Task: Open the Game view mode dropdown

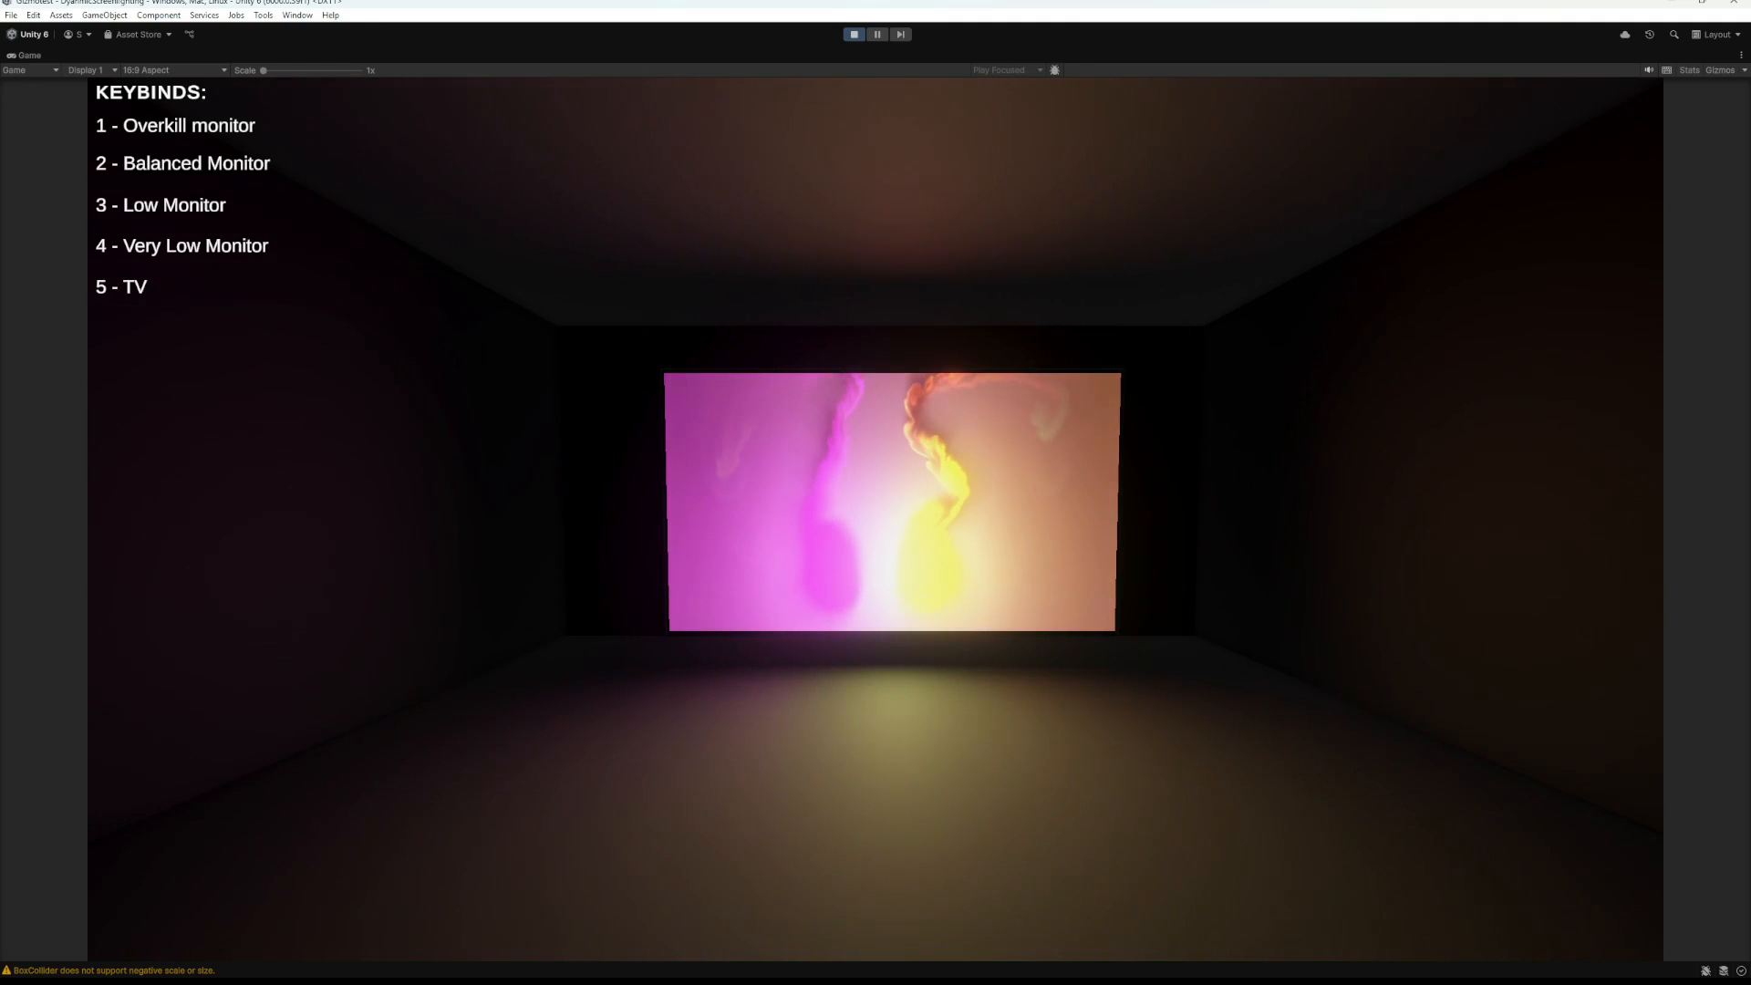Action: [31, 70]
